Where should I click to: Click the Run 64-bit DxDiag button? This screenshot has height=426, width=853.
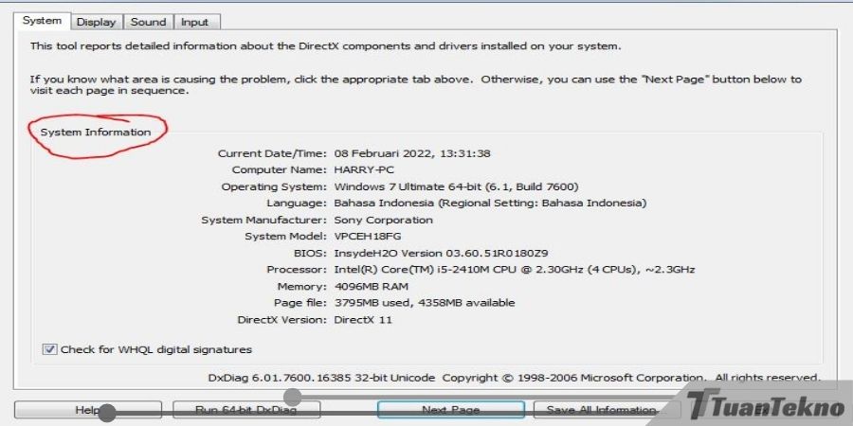pyautogui.click(x=245, y=410)
